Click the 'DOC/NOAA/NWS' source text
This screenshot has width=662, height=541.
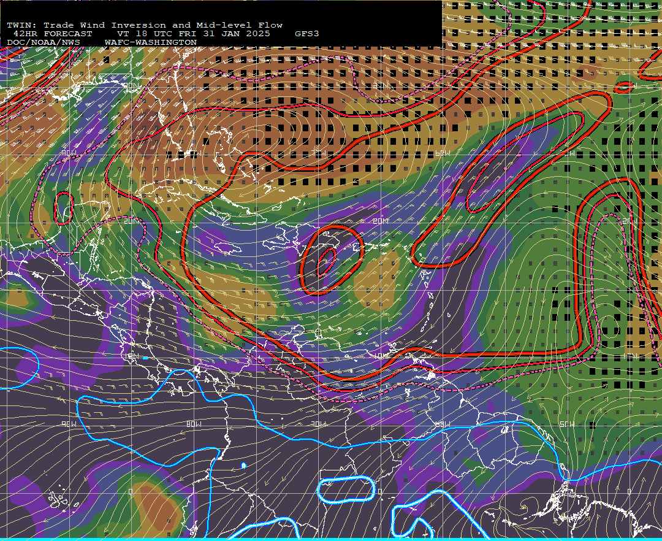pos(44,43)
